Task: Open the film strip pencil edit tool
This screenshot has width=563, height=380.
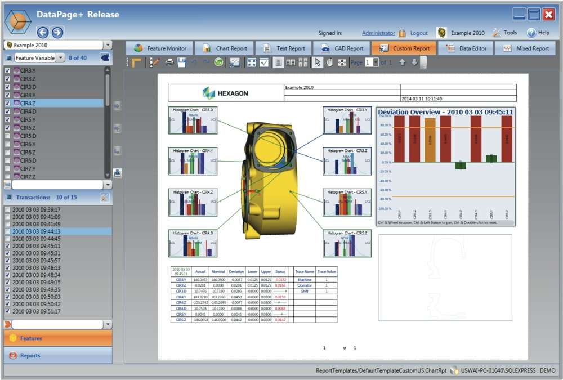Action: [155, 62]
